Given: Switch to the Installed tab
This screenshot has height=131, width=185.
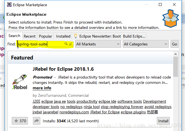Looking at the screenshot, I should (x=63, y=36).
